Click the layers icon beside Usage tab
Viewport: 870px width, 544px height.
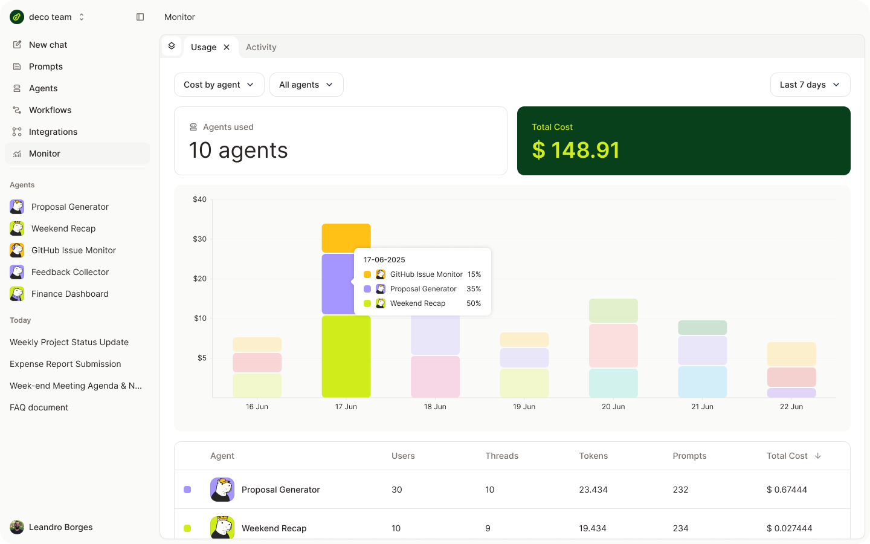coord(172,46)
